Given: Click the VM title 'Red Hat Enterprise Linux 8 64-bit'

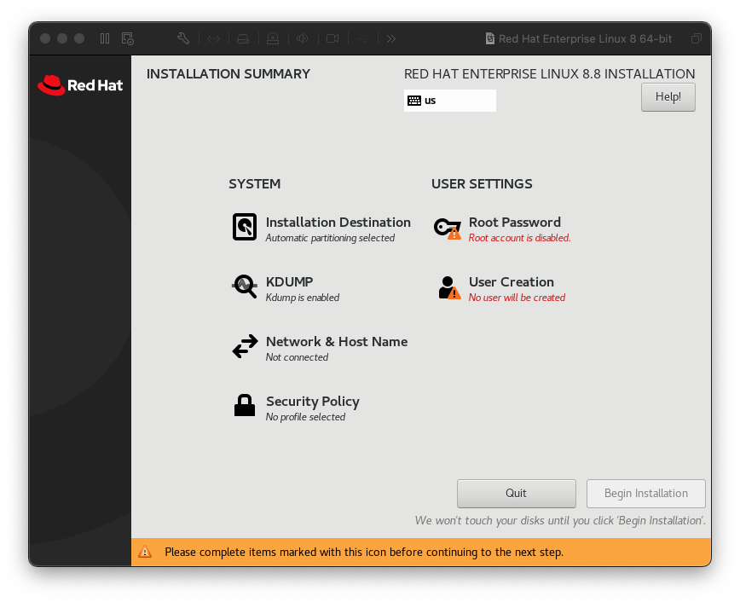Looking at the screenshot, I should [585, 38].
